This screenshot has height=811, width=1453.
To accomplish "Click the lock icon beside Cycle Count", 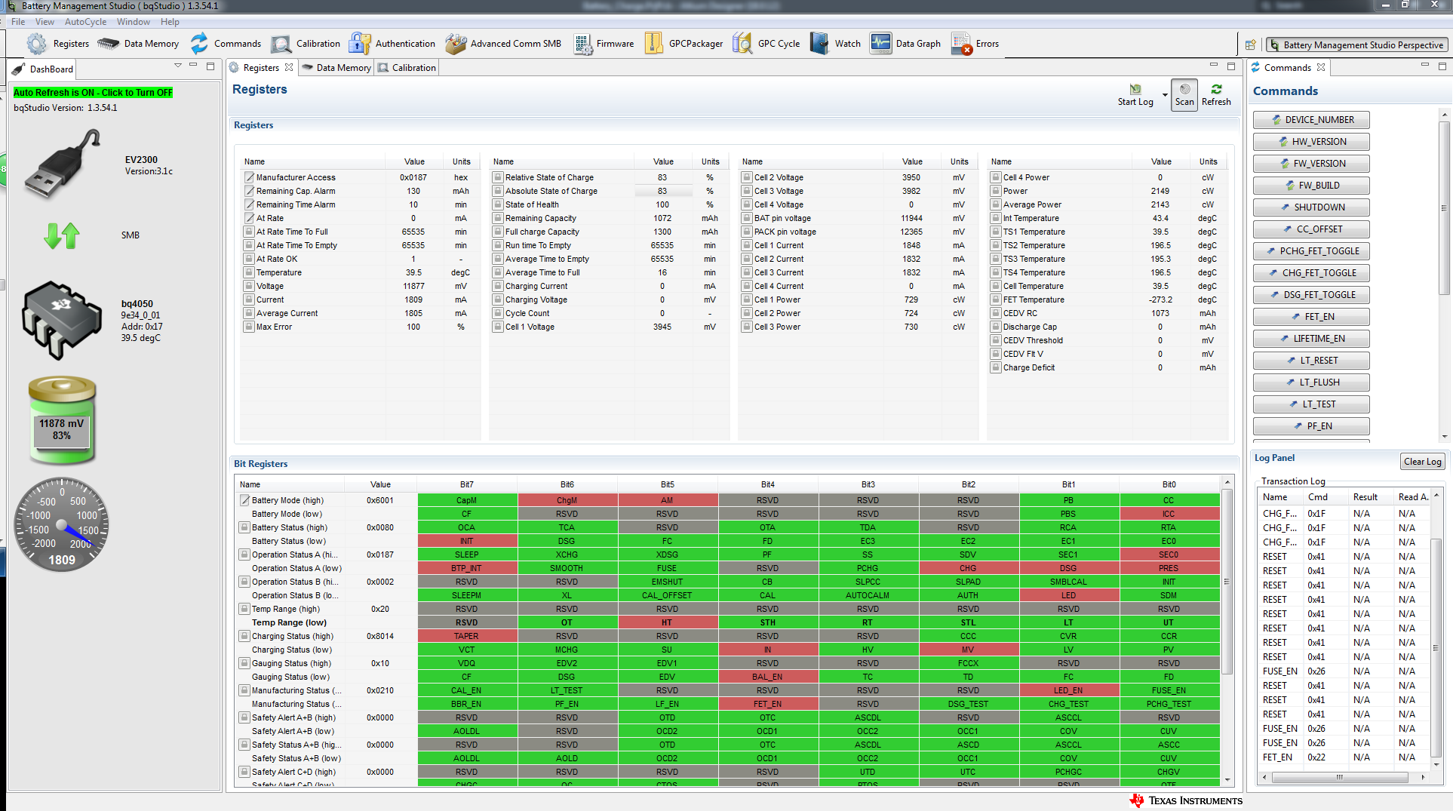I will (498, 313).
